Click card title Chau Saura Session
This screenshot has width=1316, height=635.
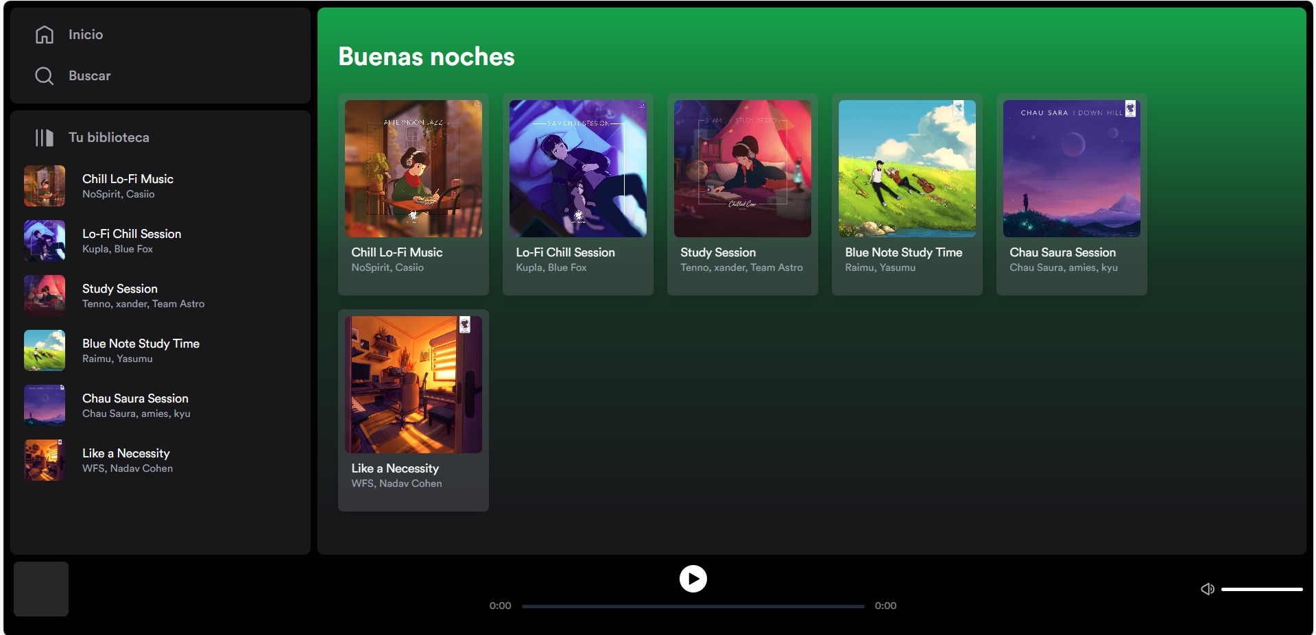click(x=1063, y=252)
